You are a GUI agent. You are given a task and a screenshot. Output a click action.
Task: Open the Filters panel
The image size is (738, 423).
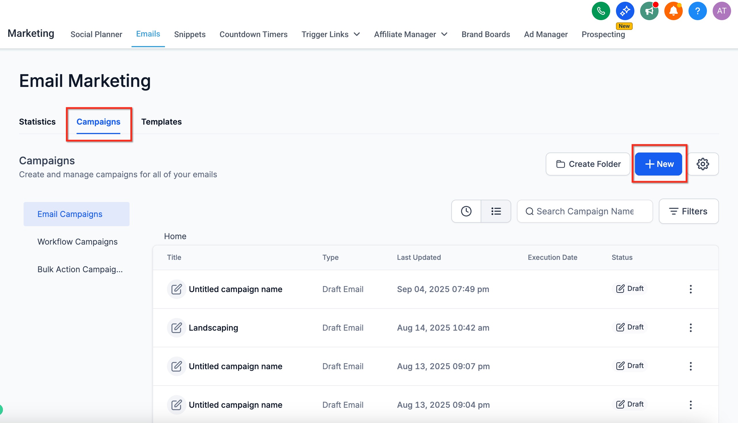click(x=688, y=211)
